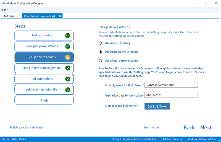Click the Edition: Common to Windows 10 Team text
This screenshot has width=221, height=142.
click(190, 140)
